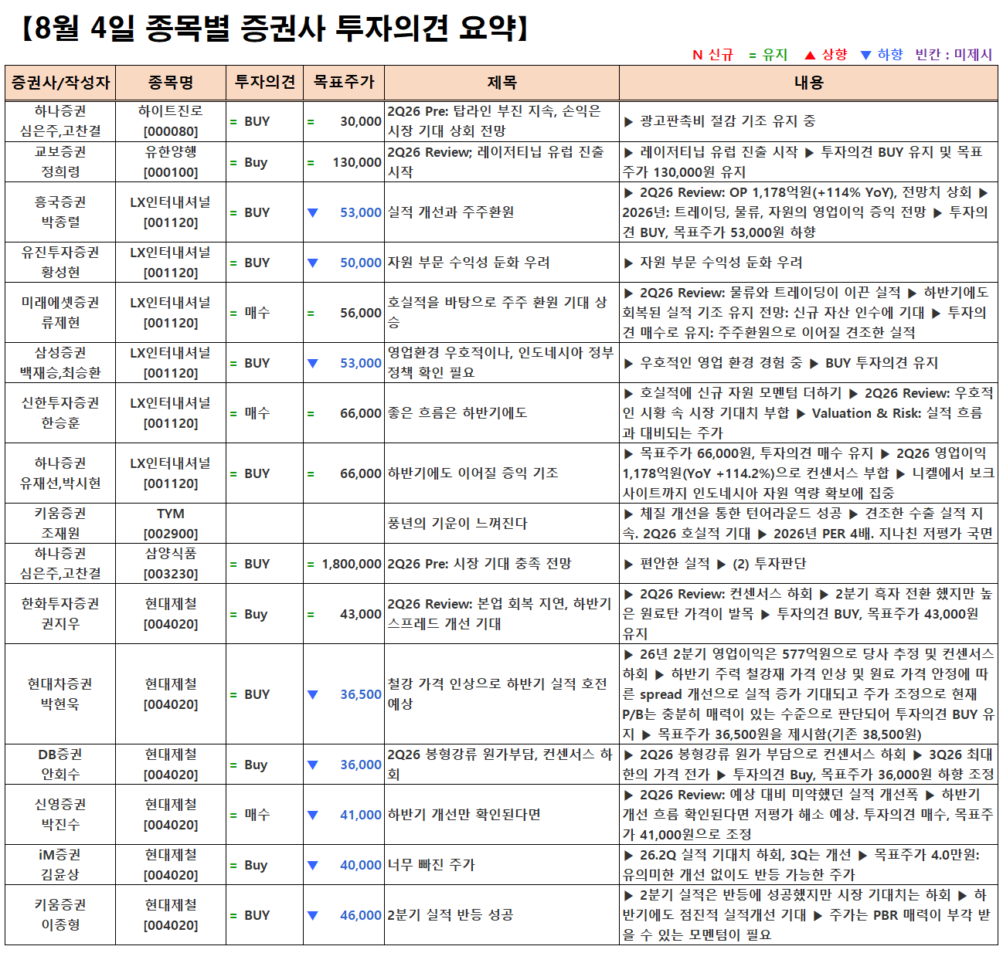This screenshot has width=1003, height=953.
Task: Select the '하이트진로 [000080]' stock cell
Action: click(x=171, y=121)
